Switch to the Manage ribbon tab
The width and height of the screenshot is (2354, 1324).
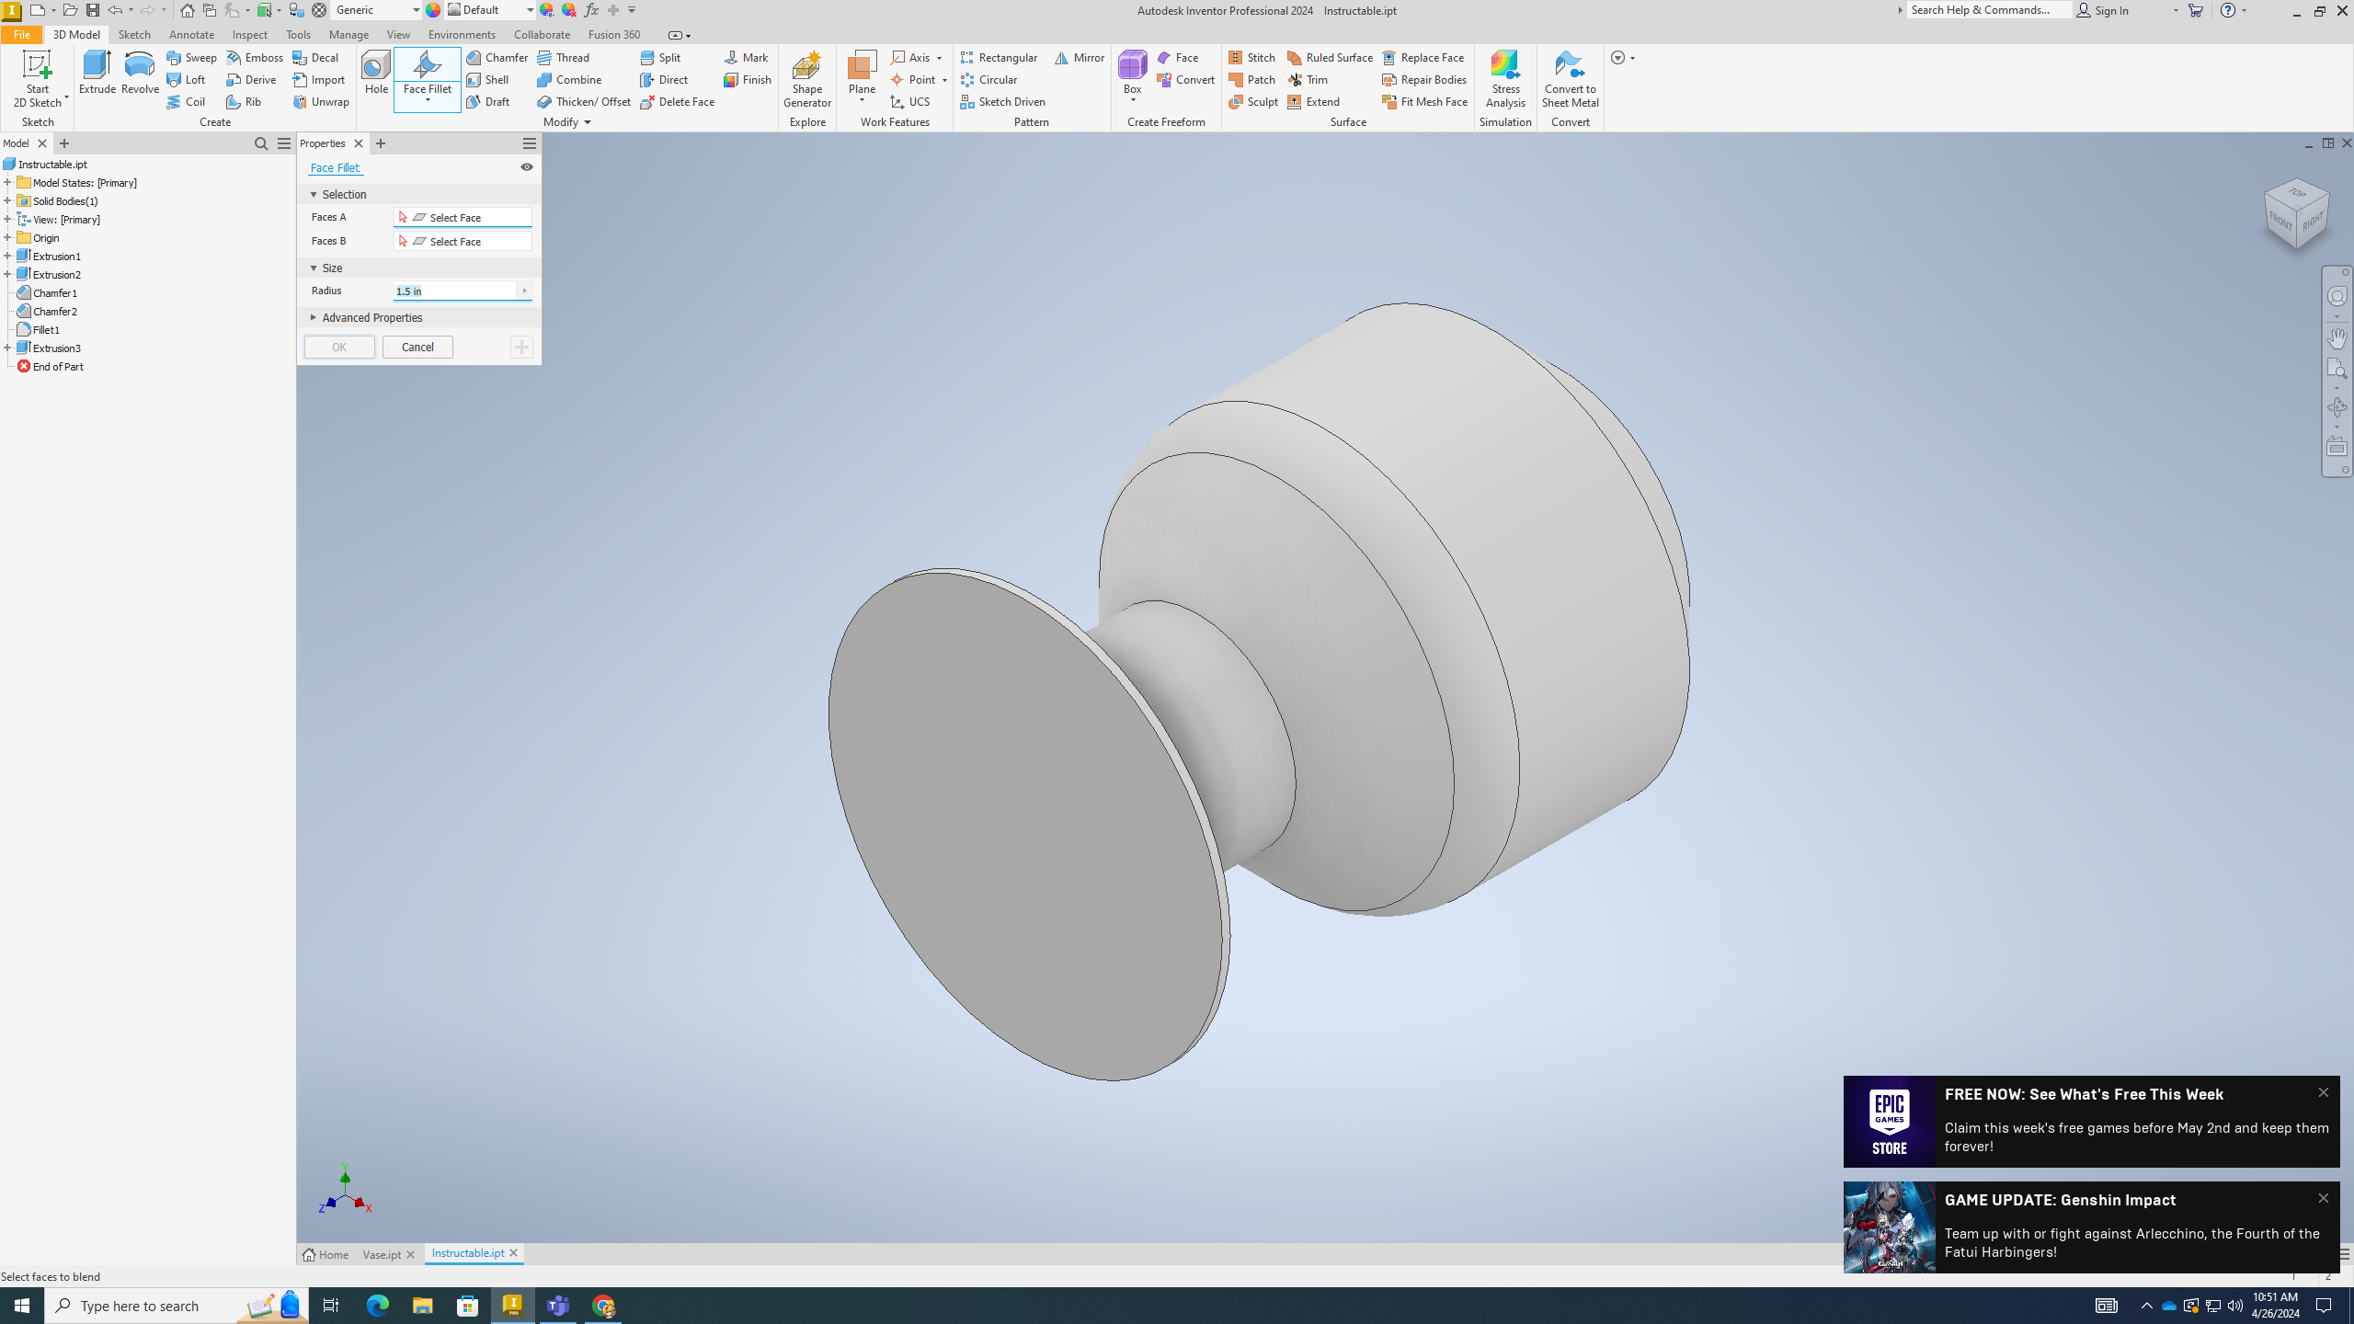coord(349,35)
